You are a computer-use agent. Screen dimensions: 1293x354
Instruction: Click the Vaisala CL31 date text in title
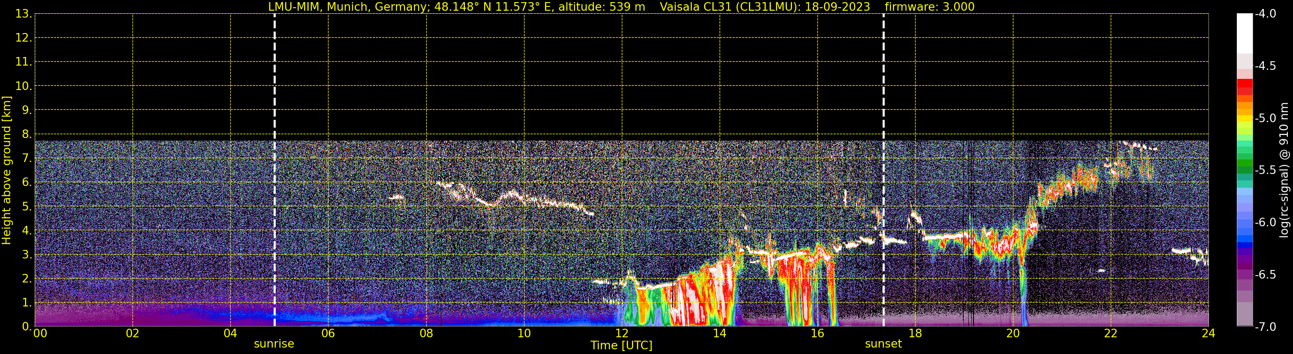pos(765,6)
